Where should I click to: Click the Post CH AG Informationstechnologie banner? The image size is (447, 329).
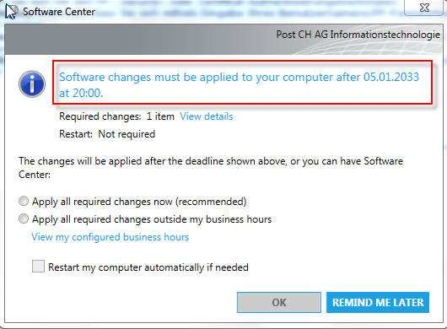(x=358, y=35)
